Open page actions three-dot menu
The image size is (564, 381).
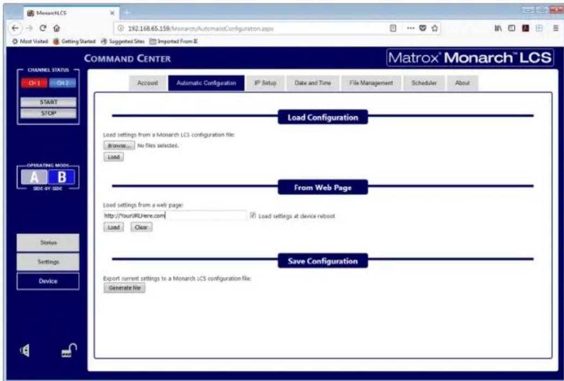point(411,28)
